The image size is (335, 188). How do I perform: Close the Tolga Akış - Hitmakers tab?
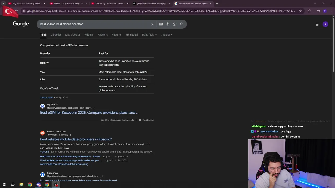(x=128, y=4)
